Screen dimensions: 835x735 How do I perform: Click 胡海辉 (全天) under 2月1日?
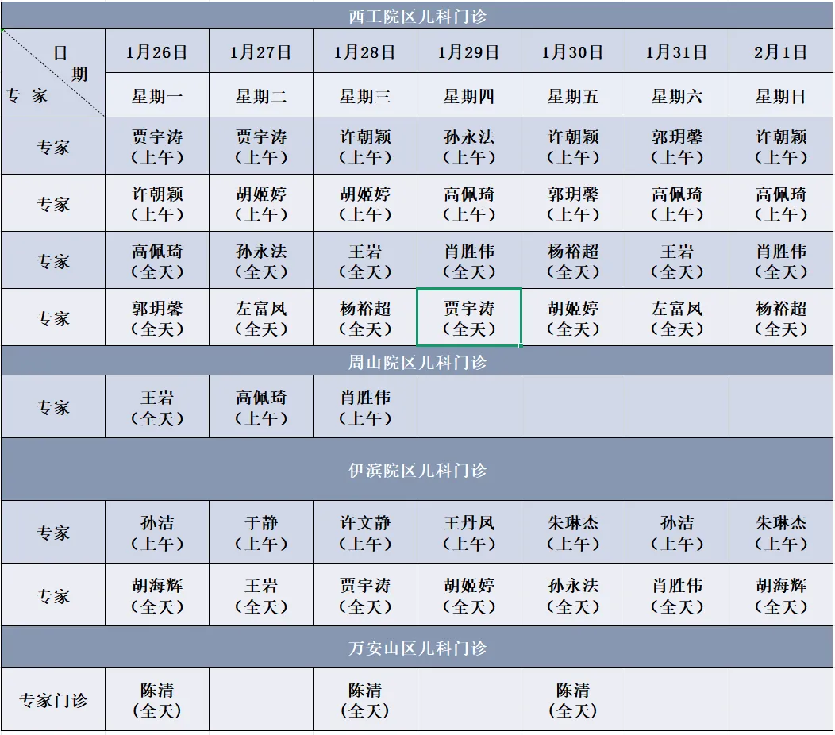pos(781,596)
